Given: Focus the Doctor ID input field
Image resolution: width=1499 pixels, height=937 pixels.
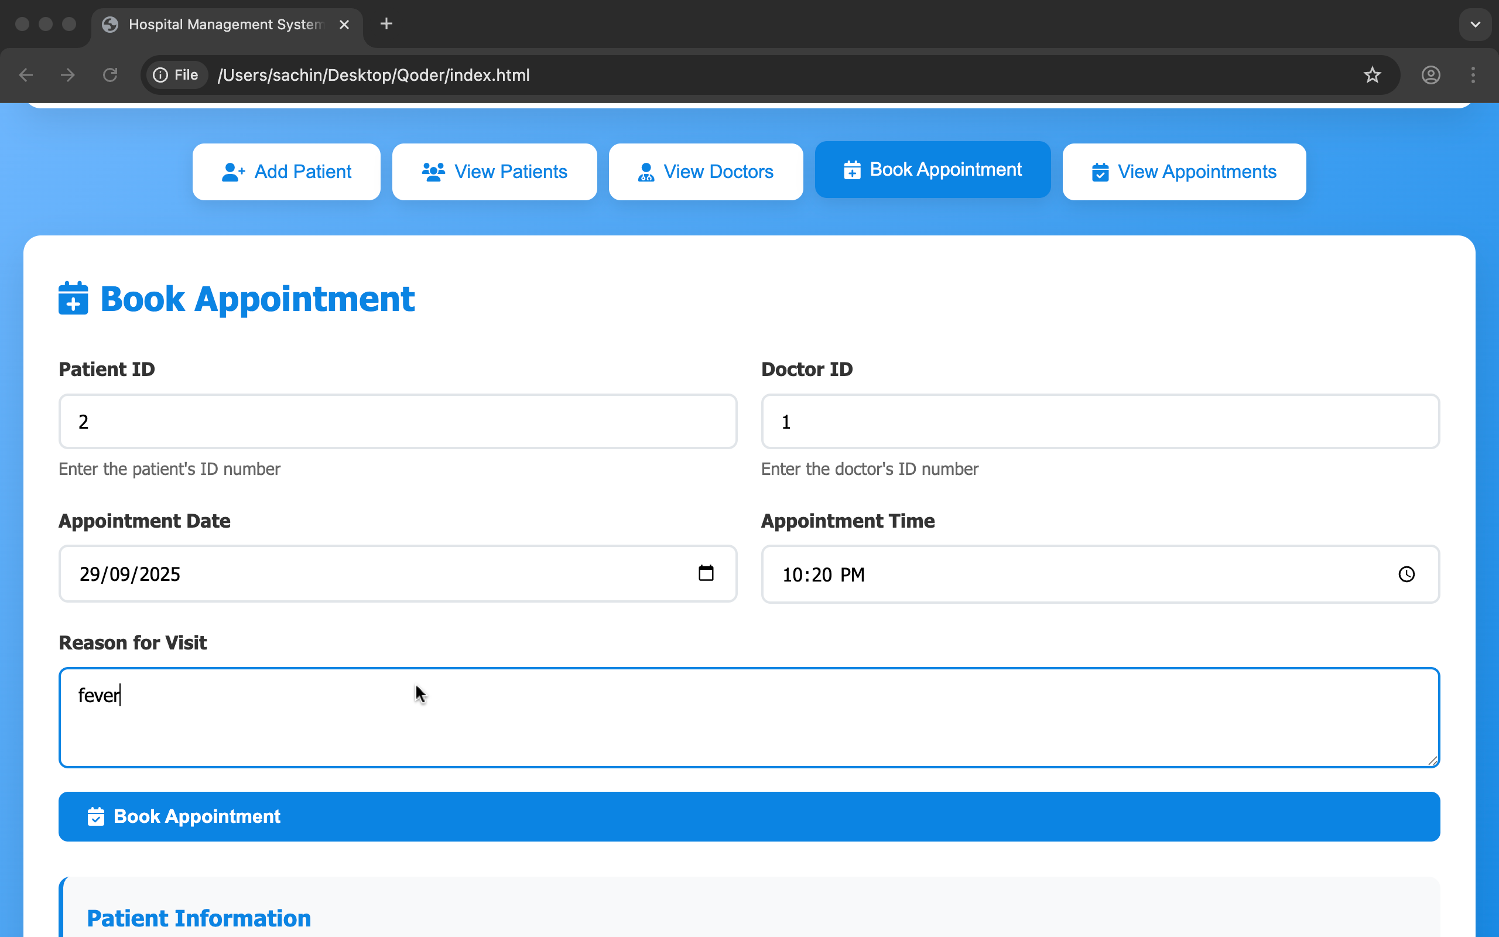Looking at the screenshot, I should (x=1100, y=422).
